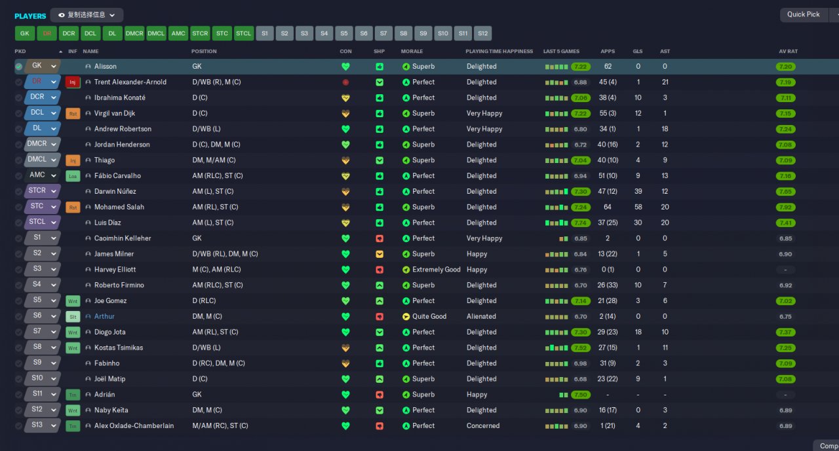839x451 pixels.
Task: Toggle the selection check for Alisson
Action: (18, 67)
